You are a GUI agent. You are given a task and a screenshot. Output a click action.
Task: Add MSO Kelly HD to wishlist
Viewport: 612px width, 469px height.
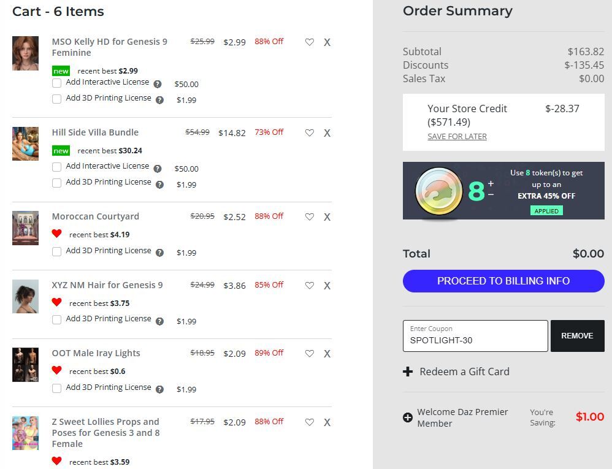click(x=310, y=42)
